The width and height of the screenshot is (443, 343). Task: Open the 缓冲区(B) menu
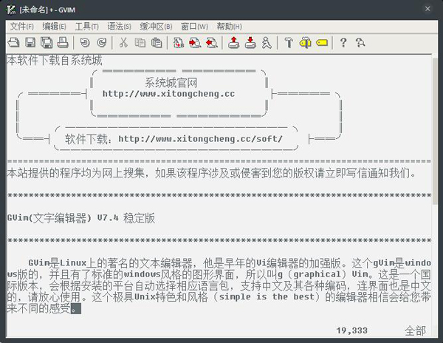tap(156, 27)
